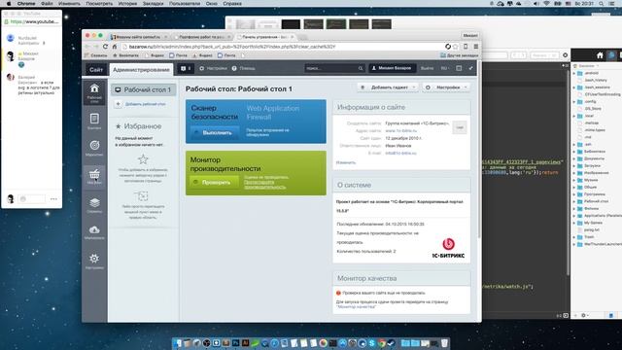Click the Chrome reload button

pos(105,47)
